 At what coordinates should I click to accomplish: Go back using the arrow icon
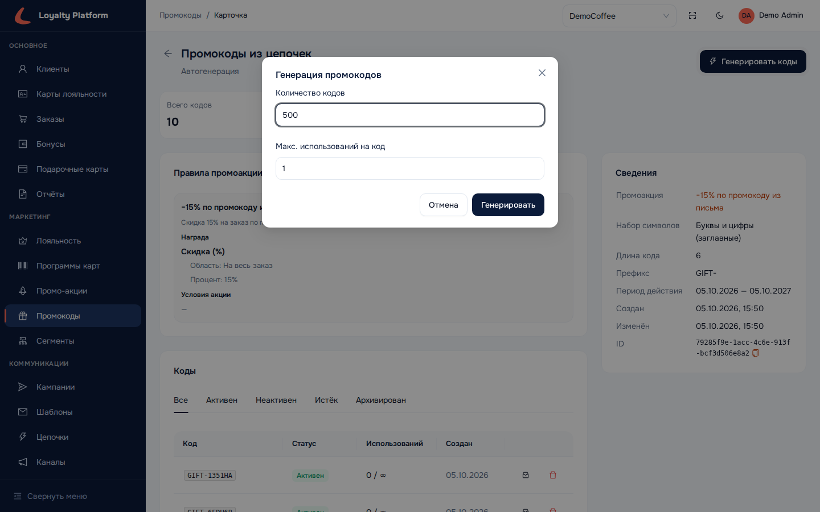pos(168,53)
